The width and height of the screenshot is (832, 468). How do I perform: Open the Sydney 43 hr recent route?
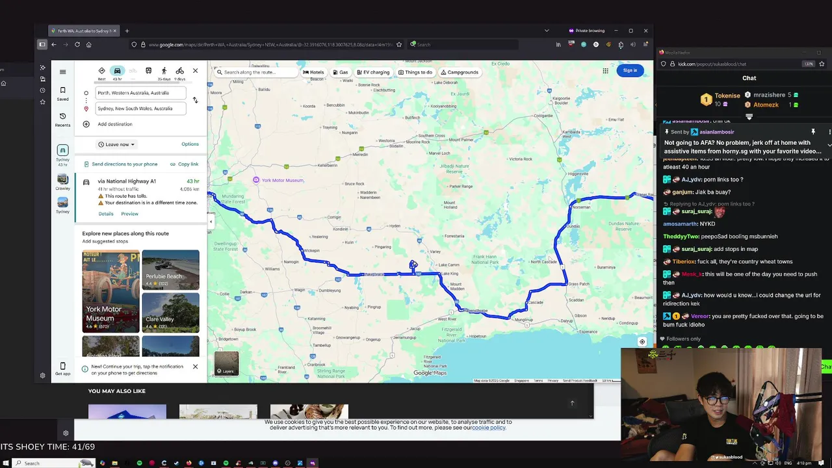coord(62,155)
